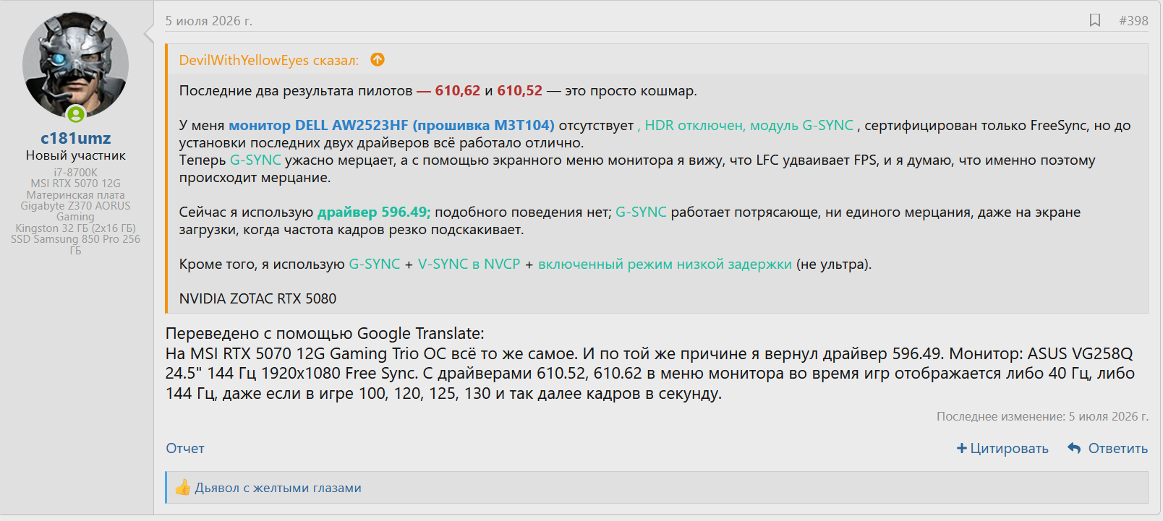Image resolution: width=1163 pixels, height=521 pixels.
Task: Click the Ответить reply button
Action: pyautogui.click(x=1118, y=448)
